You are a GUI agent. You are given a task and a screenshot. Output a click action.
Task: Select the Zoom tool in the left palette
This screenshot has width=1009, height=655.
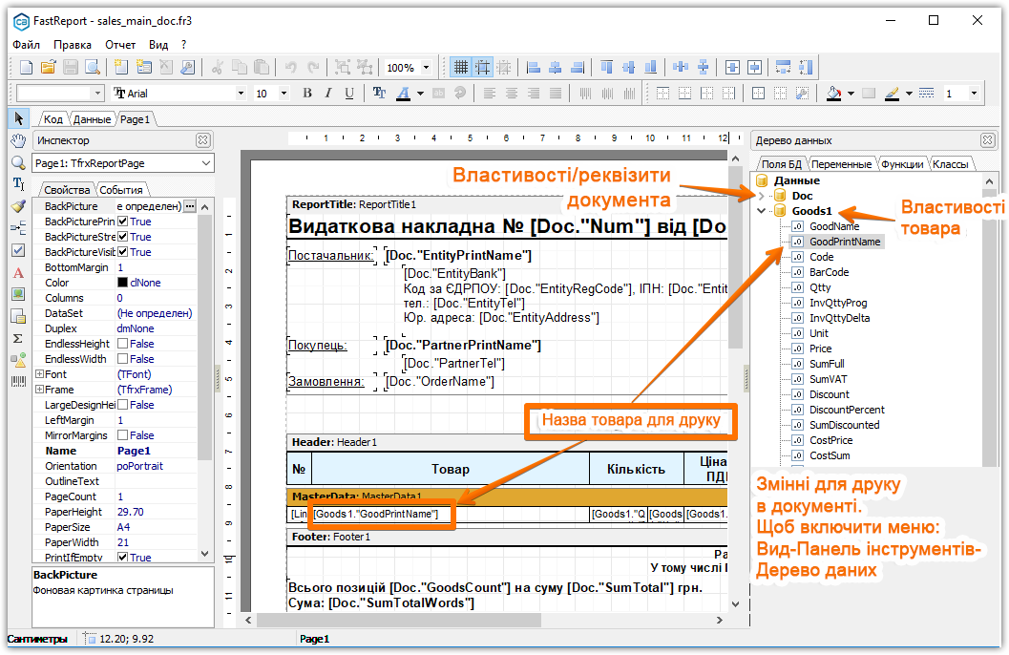18,162
